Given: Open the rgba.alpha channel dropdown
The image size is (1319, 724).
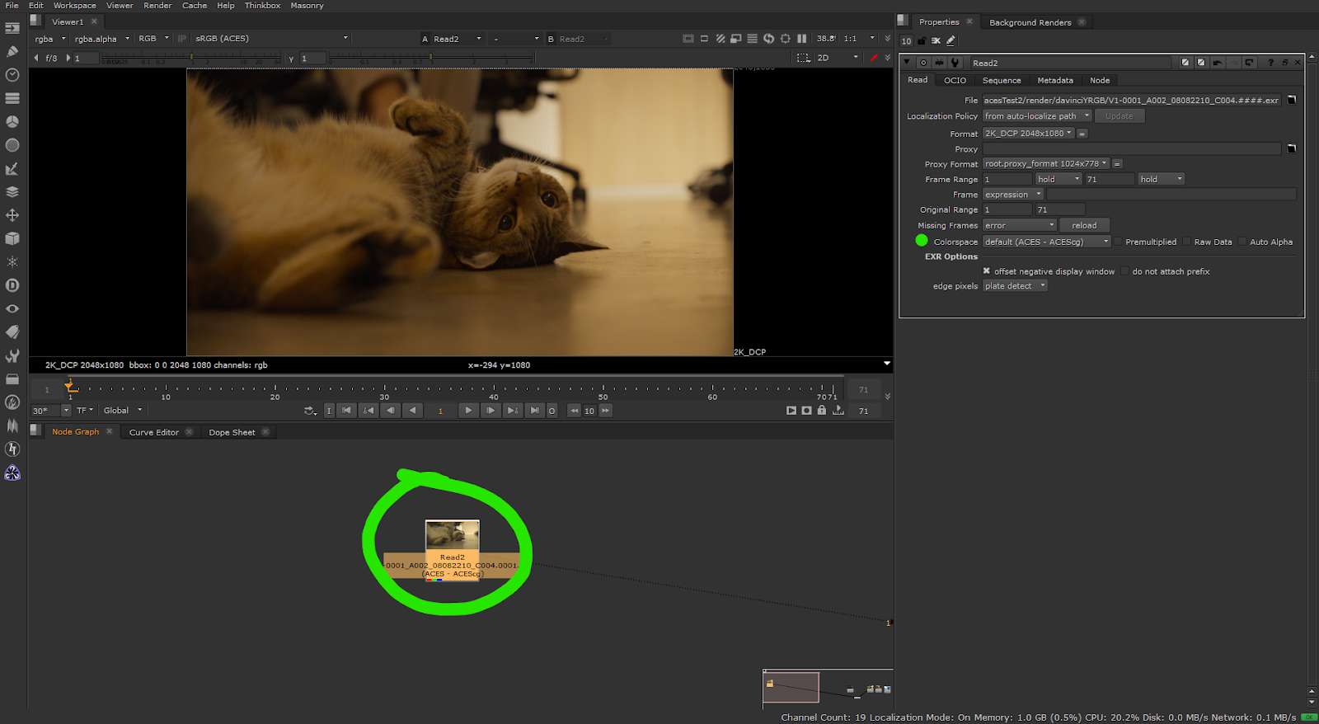Looking at the screenshot, I should point(102,39).
